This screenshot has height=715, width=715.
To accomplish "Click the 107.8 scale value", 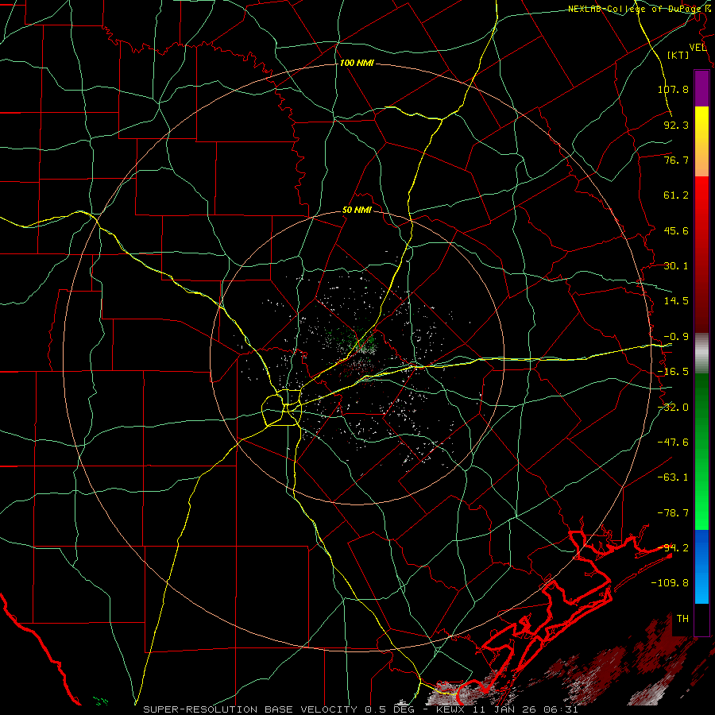I will tap(673, 89).
